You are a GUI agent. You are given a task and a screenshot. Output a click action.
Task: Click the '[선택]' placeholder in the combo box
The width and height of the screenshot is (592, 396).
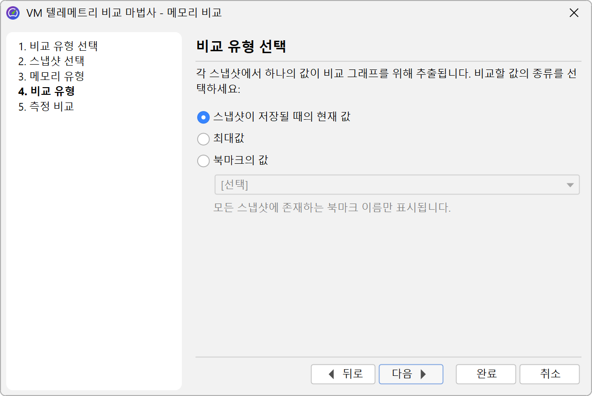point(235,185)
